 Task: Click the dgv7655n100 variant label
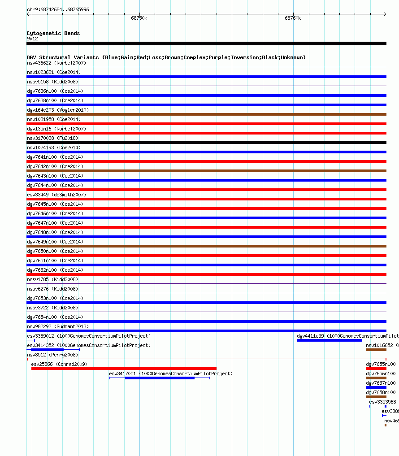381,364
